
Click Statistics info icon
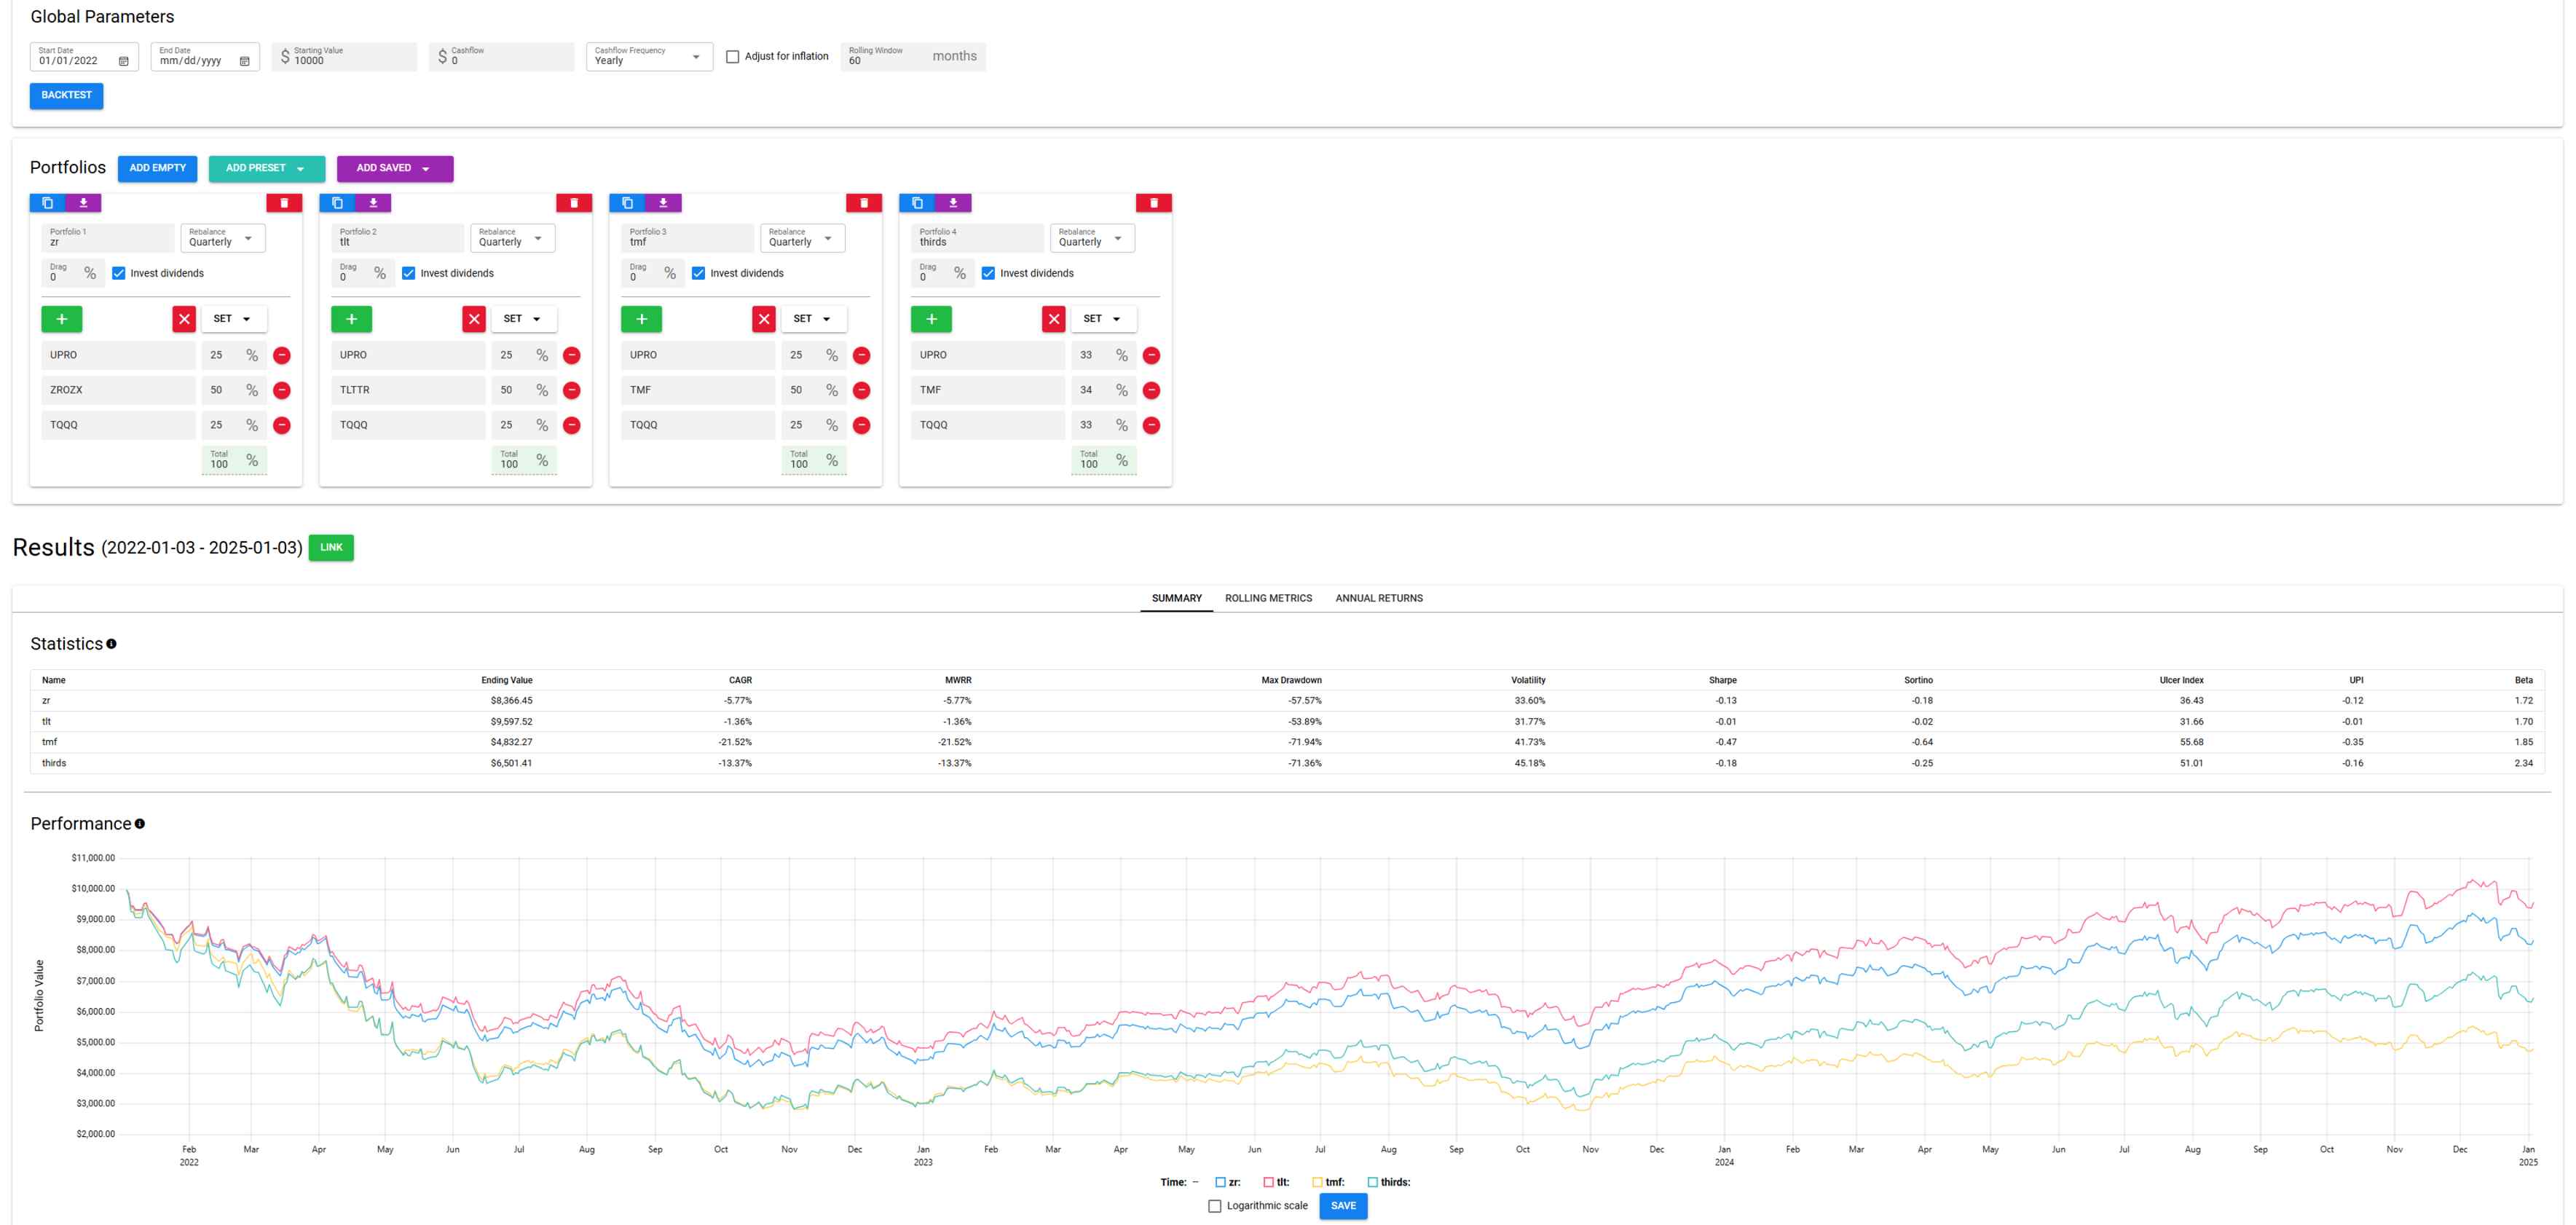[x=112, y=644]
